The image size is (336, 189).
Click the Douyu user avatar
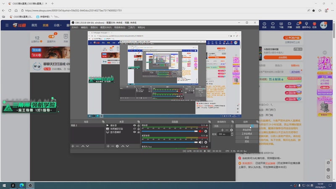coord(323,25)
